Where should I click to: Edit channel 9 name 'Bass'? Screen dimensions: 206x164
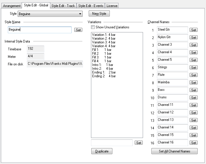[172, 90]
